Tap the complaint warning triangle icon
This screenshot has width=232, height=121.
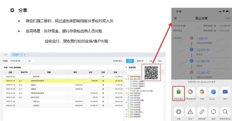point(190,112)
